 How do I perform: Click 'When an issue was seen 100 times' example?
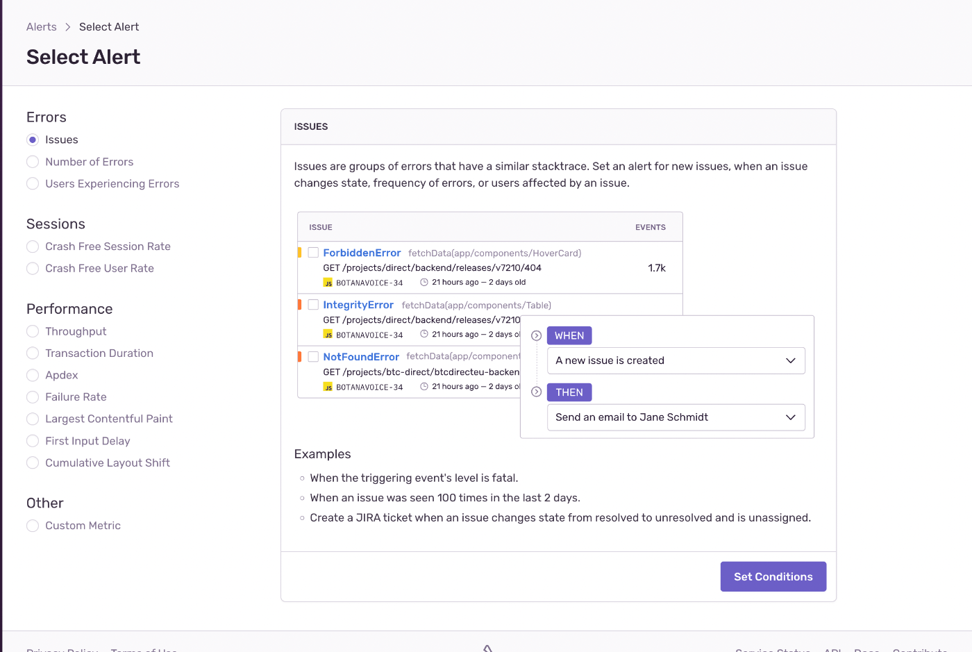pyautogui.click(x=445, y=498)
